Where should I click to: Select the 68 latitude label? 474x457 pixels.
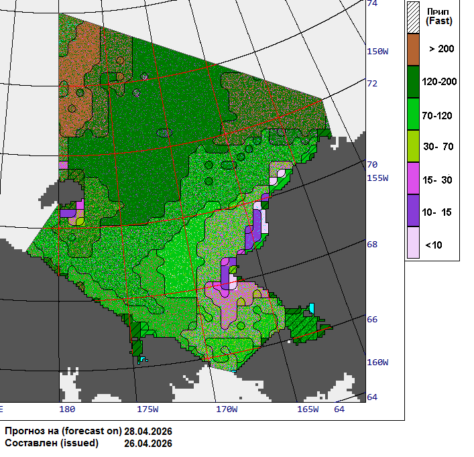(372, 244)
